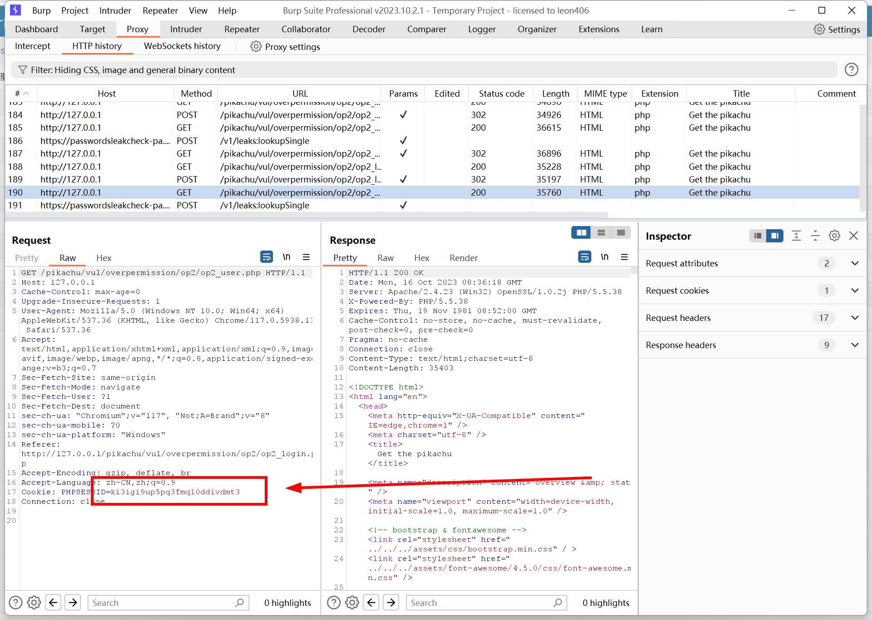
Task: Open the View menu
Action: (198, 10)
